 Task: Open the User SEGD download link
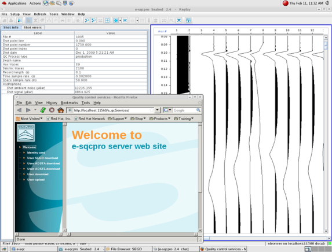point(42,158)
